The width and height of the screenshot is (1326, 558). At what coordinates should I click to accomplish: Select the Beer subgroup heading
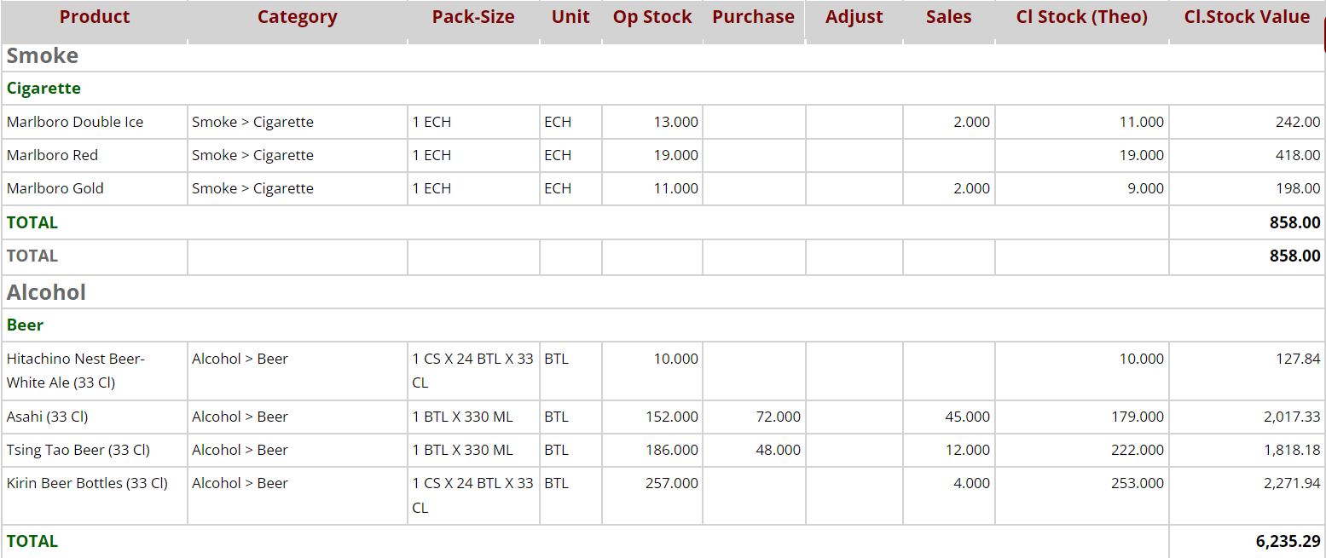coord(25,325)
